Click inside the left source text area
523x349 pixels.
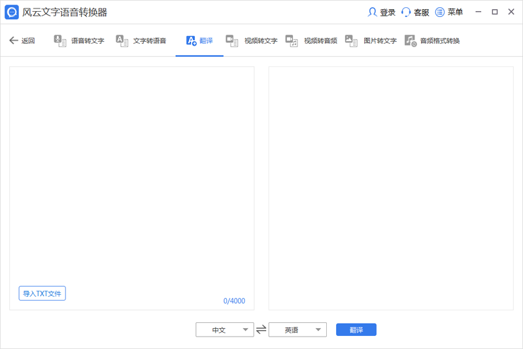[131, 177]
